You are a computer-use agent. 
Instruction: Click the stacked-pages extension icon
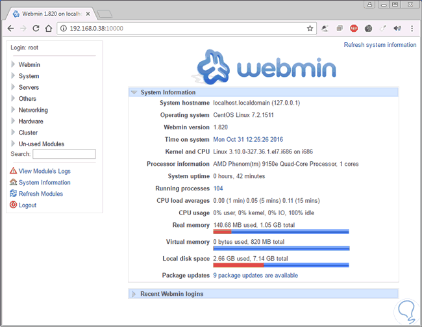340,28
